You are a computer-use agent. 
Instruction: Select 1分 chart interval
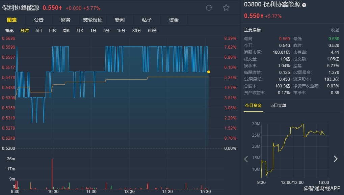(x=93, y=30)
